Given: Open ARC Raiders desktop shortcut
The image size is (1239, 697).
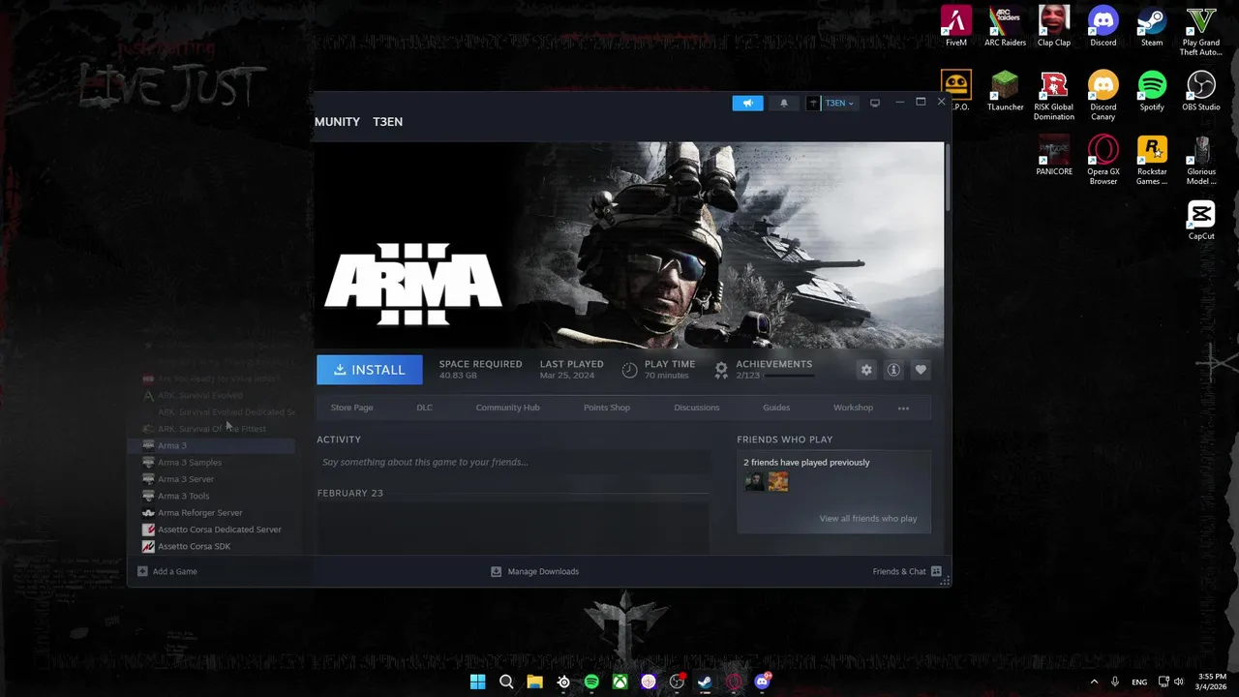Looking at the screenshot, I should point(1006,26).
